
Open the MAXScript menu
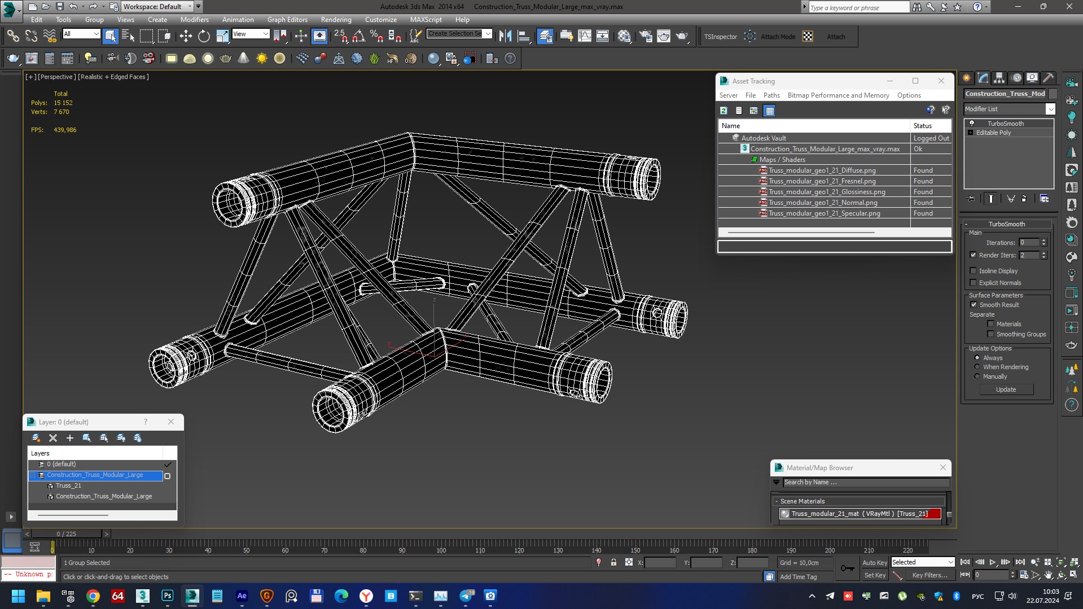426,20
